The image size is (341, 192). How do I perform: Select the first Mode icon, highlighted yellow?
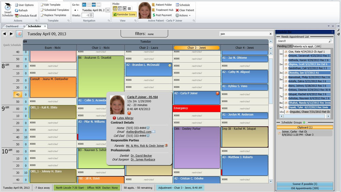pyautogui.click(x=115, y=9)
